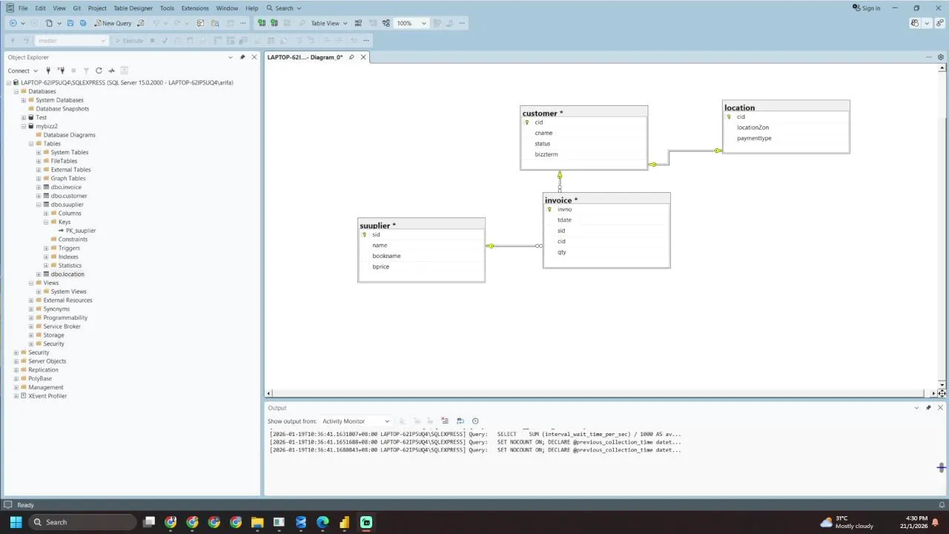The width and height of the screenshot is (949, 534).
Task: Close the Output panel
Action: [x=940, y=408]
